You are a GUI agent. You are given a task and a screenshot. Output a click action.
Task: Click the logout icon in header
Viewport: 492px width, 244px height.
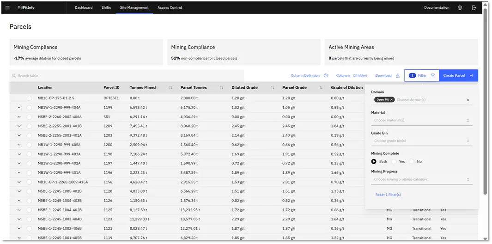[474, 7]
